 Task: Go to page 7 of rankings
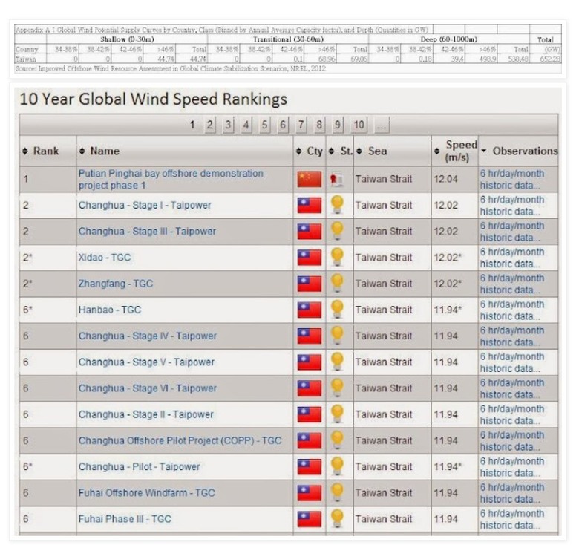pyautogui.click(x=301, y=125)
